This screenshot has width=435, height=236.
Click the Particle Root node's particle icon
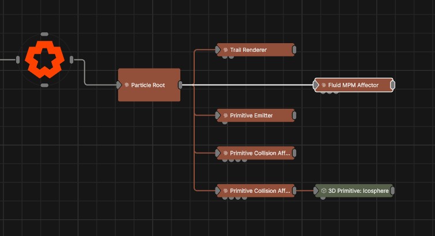[x=127, y=85]
